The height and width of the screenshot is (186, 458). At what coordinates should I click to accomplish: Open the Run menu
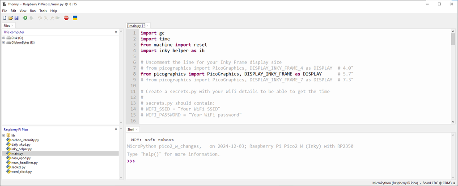pos(33,11)
